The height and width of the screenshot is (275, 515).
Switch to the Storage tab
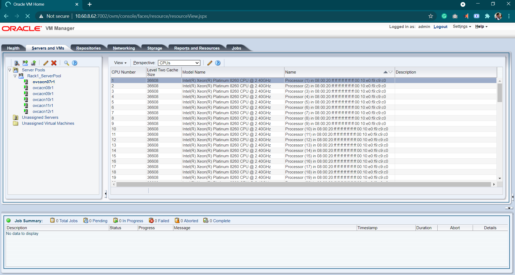(154, 48)
